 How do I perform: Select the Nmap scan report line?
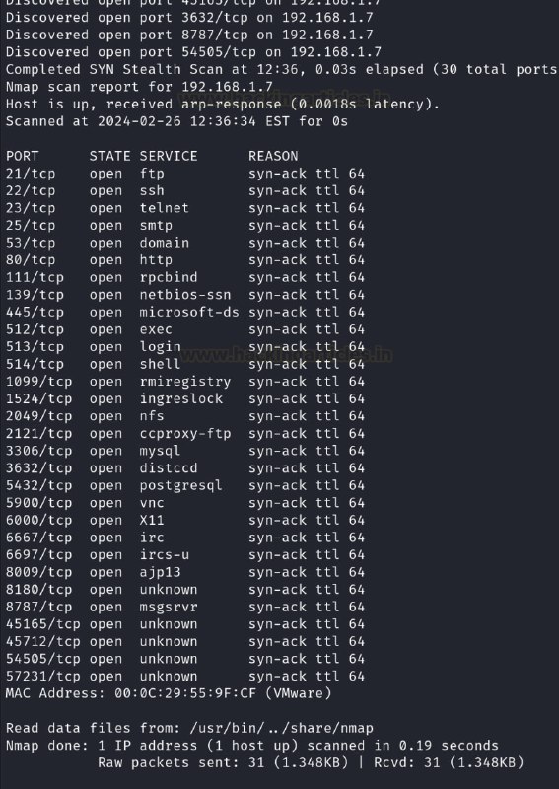pyautogui.click(x=139, y=87)
